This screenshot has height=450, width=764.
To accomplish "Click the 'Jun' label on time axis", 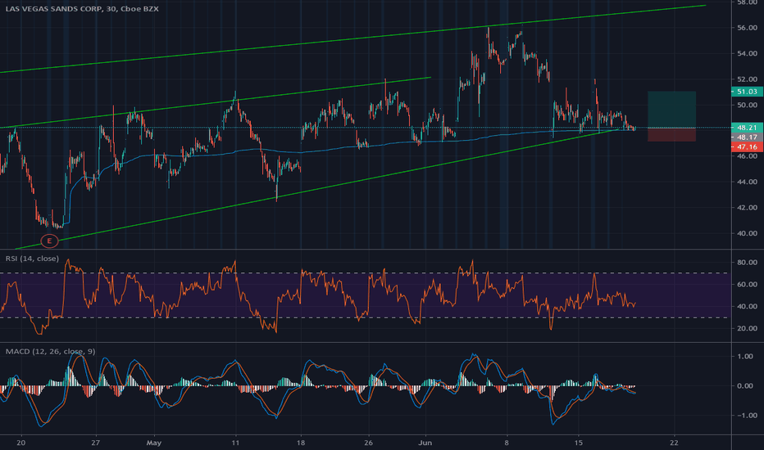I will (x=425, y=443).
